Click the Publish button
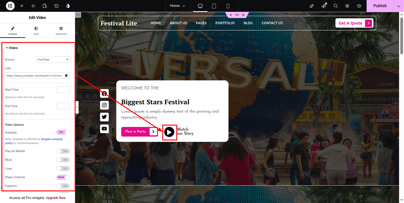The width and height of the screenshot is (404, 203). [x=380, y=6]
